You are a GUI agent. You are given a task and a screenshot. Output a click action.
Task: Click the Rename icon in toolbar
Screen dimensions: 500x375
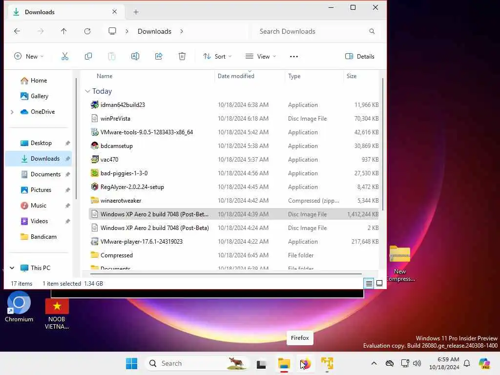[135, 57]
